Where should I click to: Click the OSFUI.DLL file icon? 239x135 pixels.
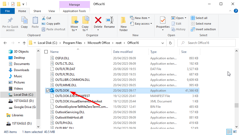(52, 58)
